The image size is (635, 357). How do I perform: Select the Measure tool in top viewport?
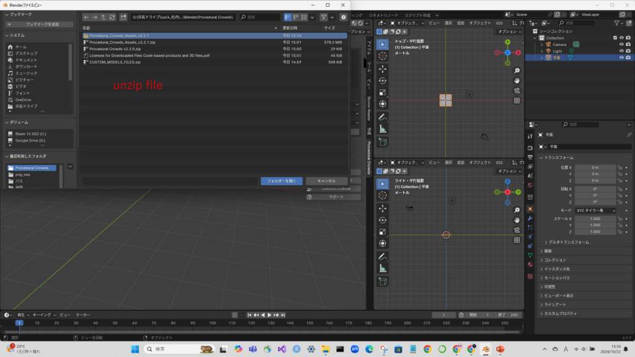[383, 129]
